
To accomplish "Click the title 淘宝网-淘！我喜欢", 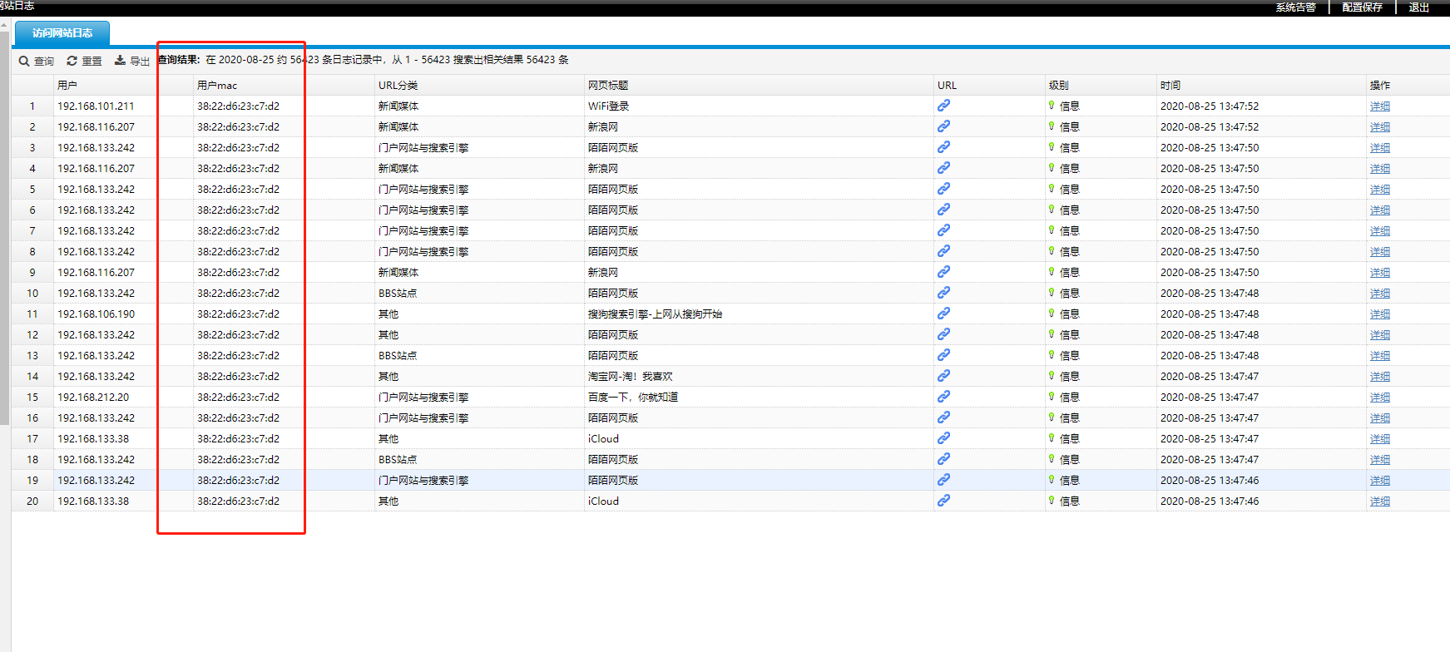I will (x=631, y=377).
